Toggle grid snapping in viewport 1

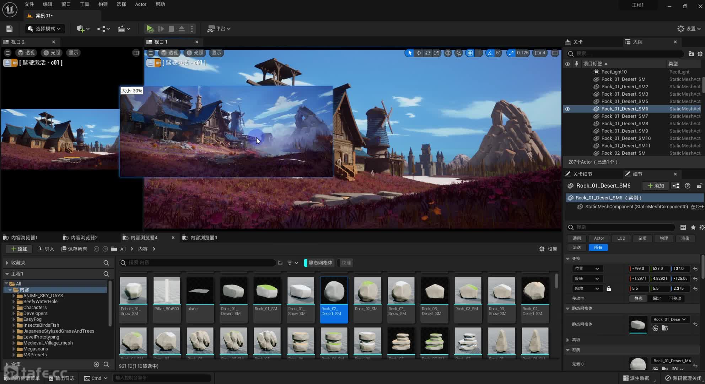point(470,53)
